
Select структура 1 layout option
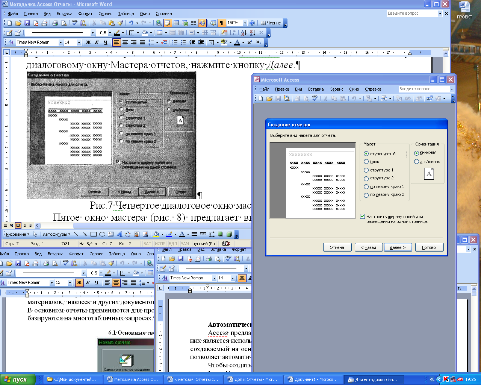(366, 170)
